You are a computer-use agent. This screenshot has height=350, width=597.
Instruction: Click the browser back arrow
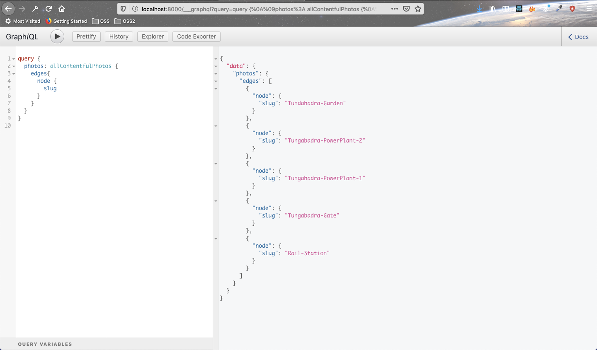(8, 9)
